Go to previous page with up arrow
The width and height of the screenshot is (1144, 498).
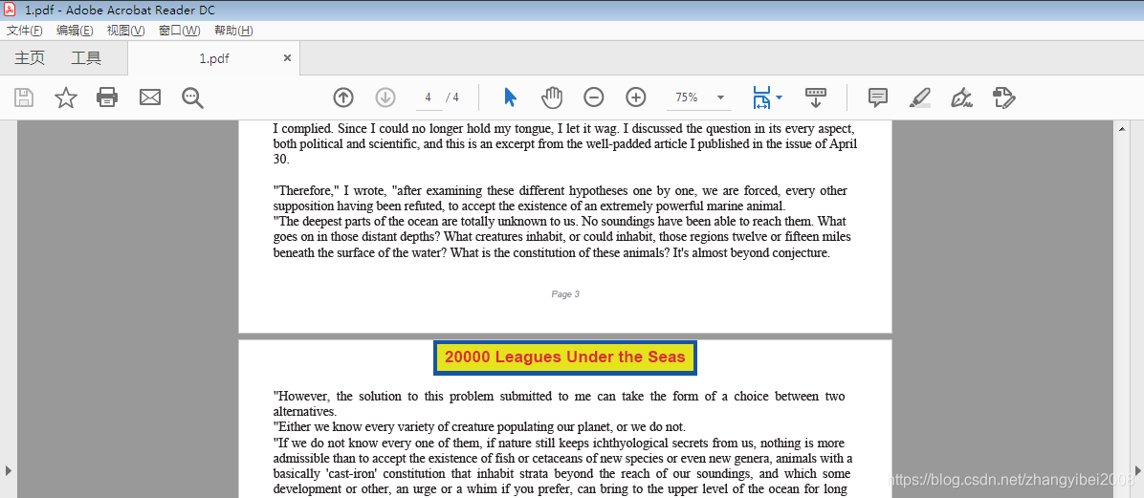(342, 97)
